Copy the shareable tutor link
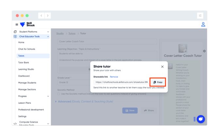The width and height of the screenshot is (219, 136). click(158, 82)
